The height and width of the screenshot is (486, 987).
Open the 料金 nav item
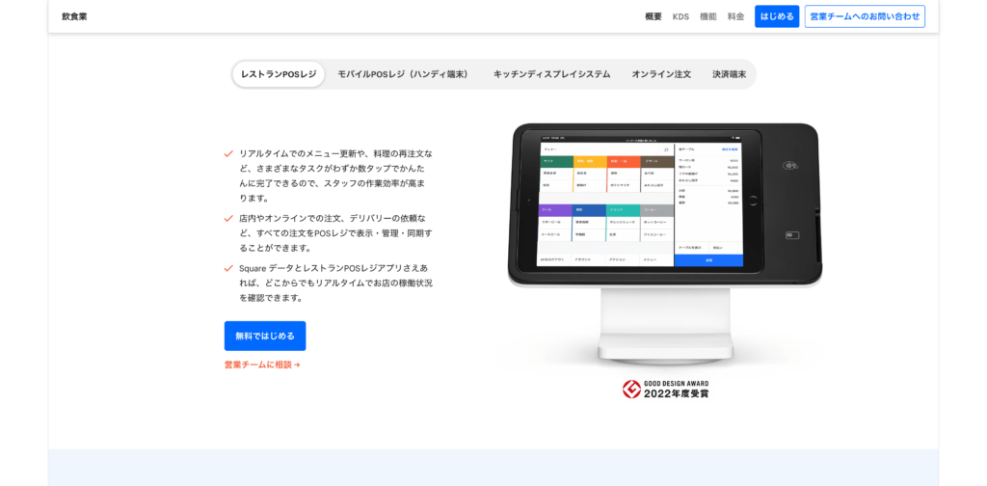click(735, 16)
